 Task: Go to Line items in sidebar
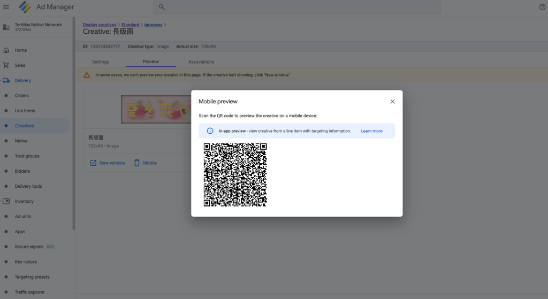tap(25, 111)
